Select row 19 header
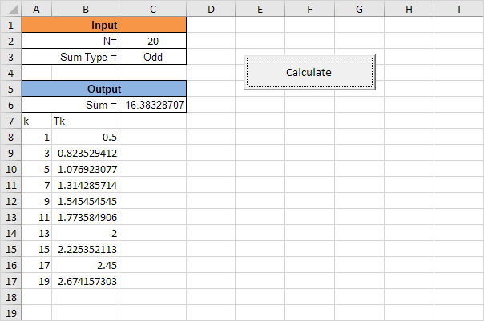Screen dimensions: 484x321 pos(10,313)
